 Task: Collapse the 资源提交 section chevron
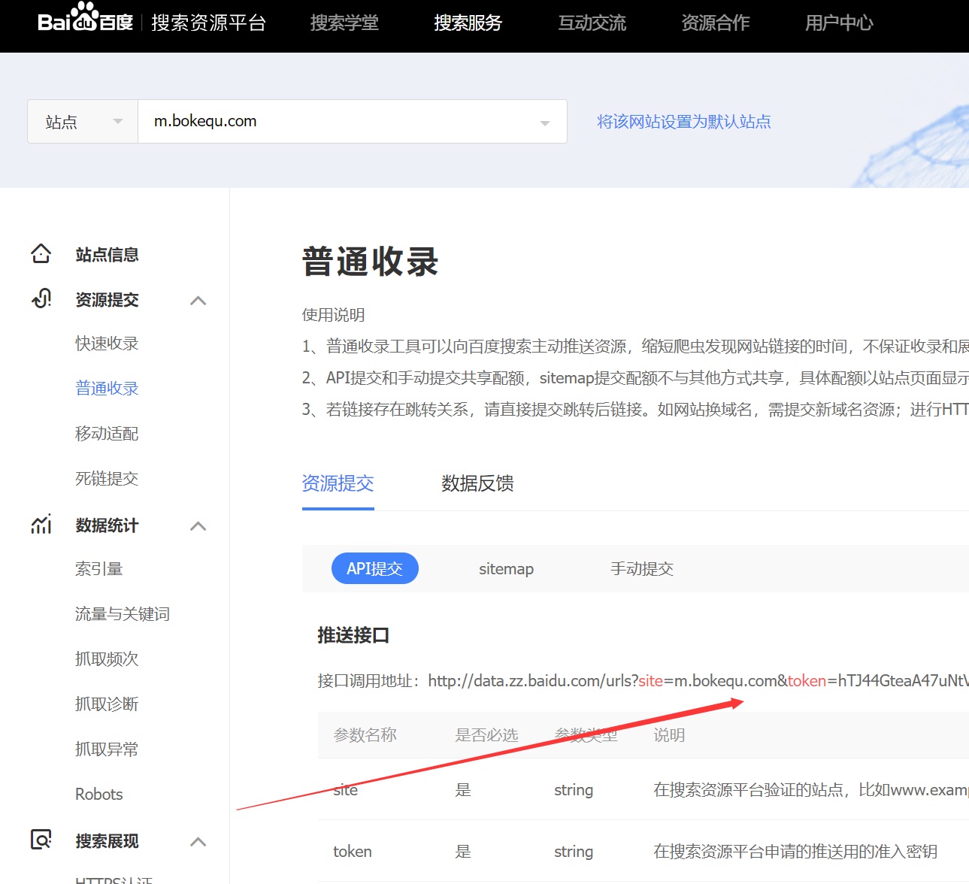[198, 300]
